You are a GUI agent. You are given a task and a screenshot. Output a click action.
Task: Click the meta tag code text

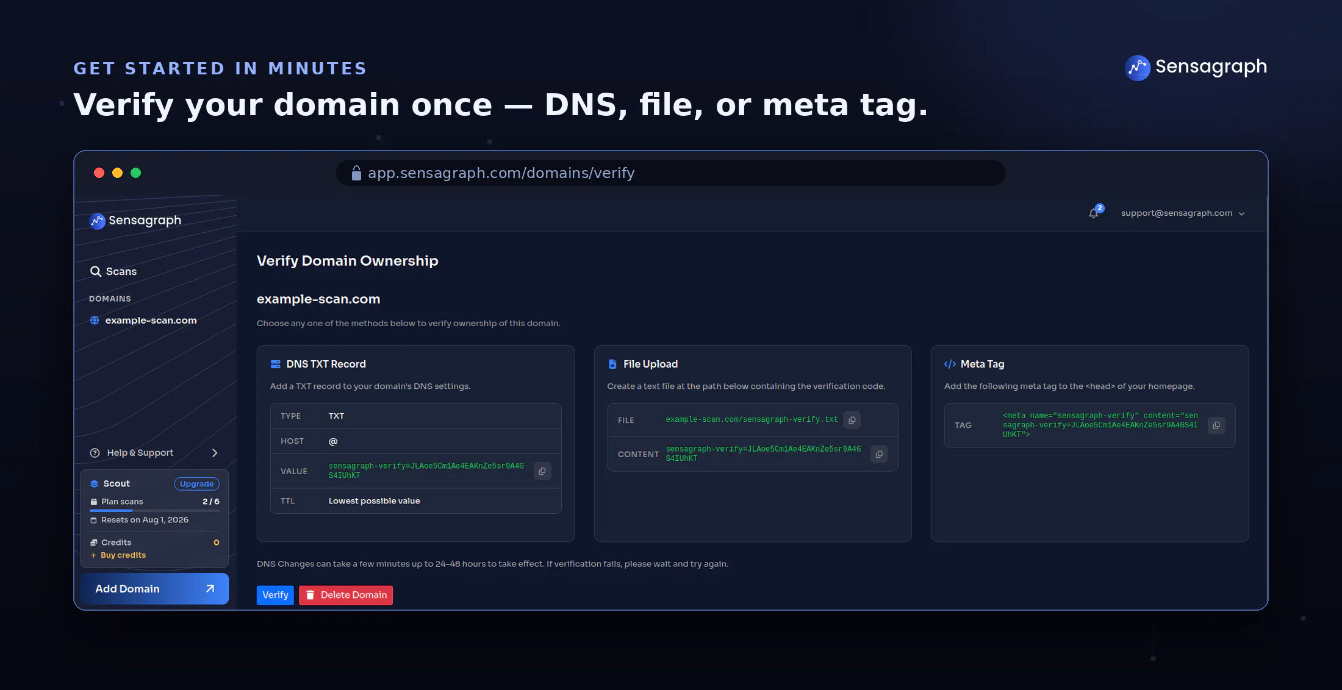1100,425
